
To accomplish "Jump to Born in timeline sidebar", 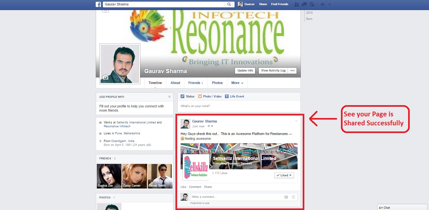I will click(x=309, y=19).
